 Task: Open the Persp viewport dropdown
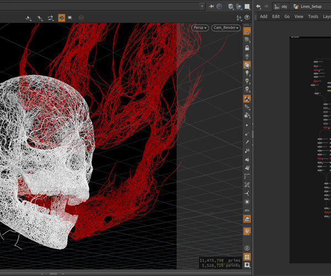[200, 28]
